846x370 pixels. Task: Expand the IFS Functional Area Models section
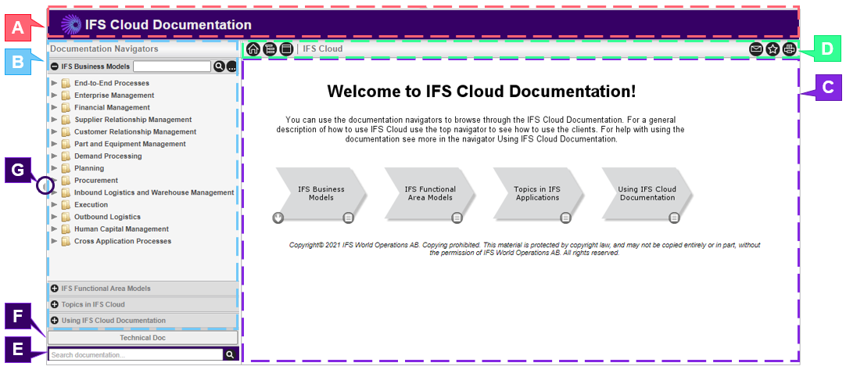pyautogui.click(x=55, y=289)
